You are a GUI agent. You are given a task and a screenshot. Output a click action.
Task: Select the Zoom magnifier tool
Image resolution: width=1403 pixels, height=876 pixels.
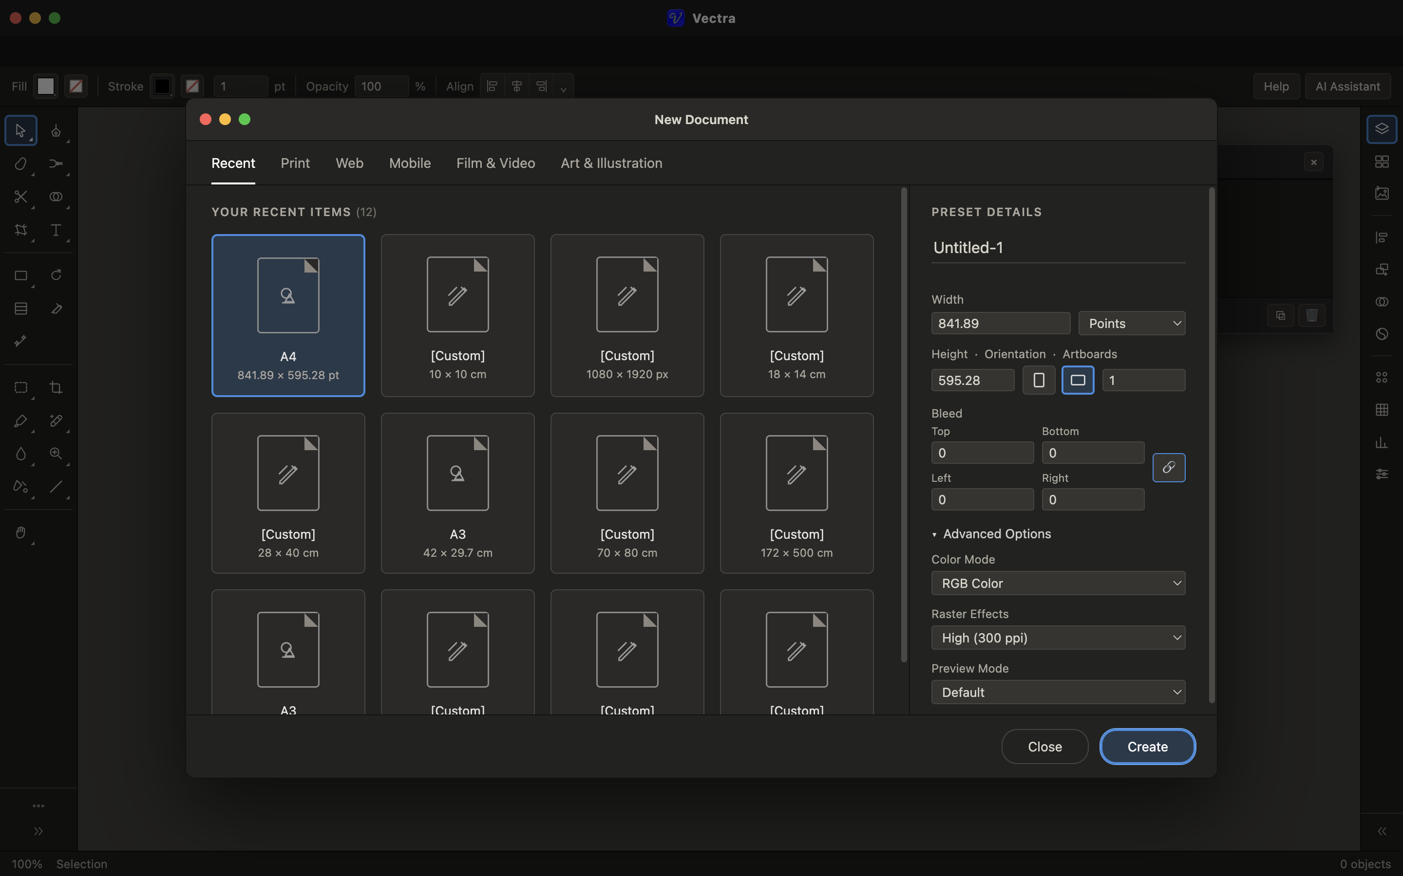[x=56, y=453]
